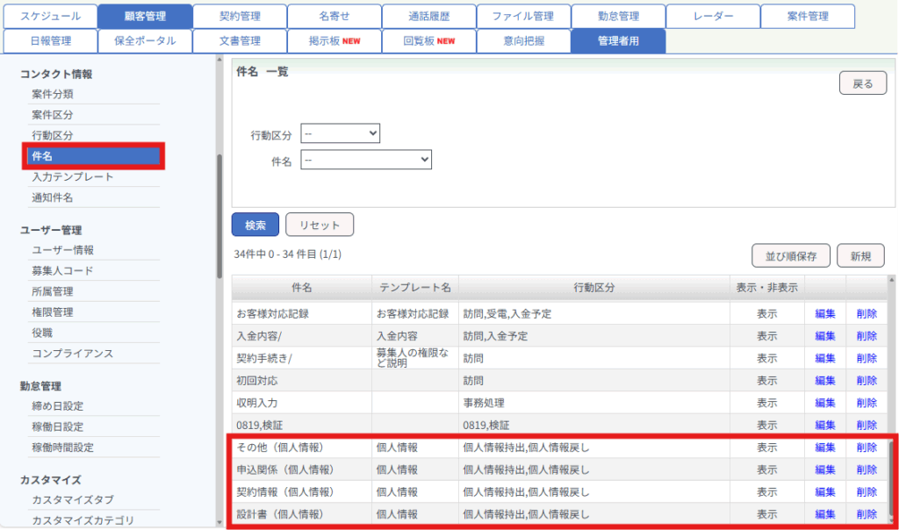Select 入力テンプレート in sidebar
Screen dimensions: 899x530
point(73,177)
